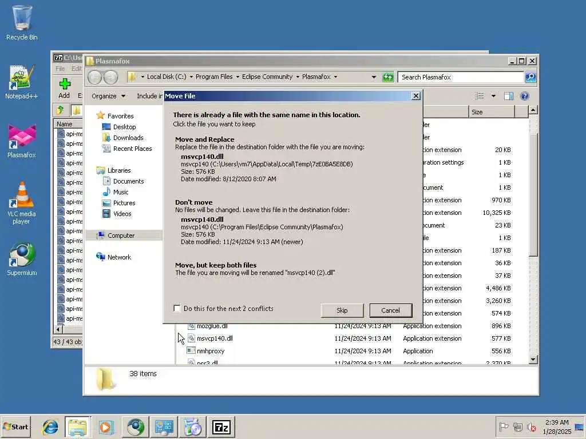
Task: Expand the dropdown after Program Files
Action: pyautogui.click(x=237, y=77)
